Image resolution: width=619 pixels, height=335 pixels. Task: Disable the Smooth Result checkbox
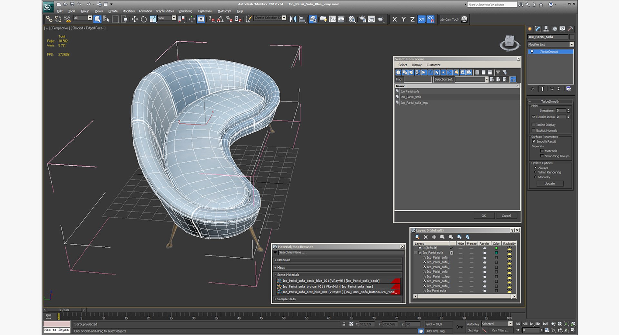coord(534,141)
